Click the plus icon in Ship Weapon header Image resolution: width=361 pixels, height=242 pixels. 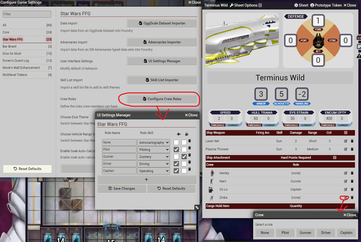(346, 133)
